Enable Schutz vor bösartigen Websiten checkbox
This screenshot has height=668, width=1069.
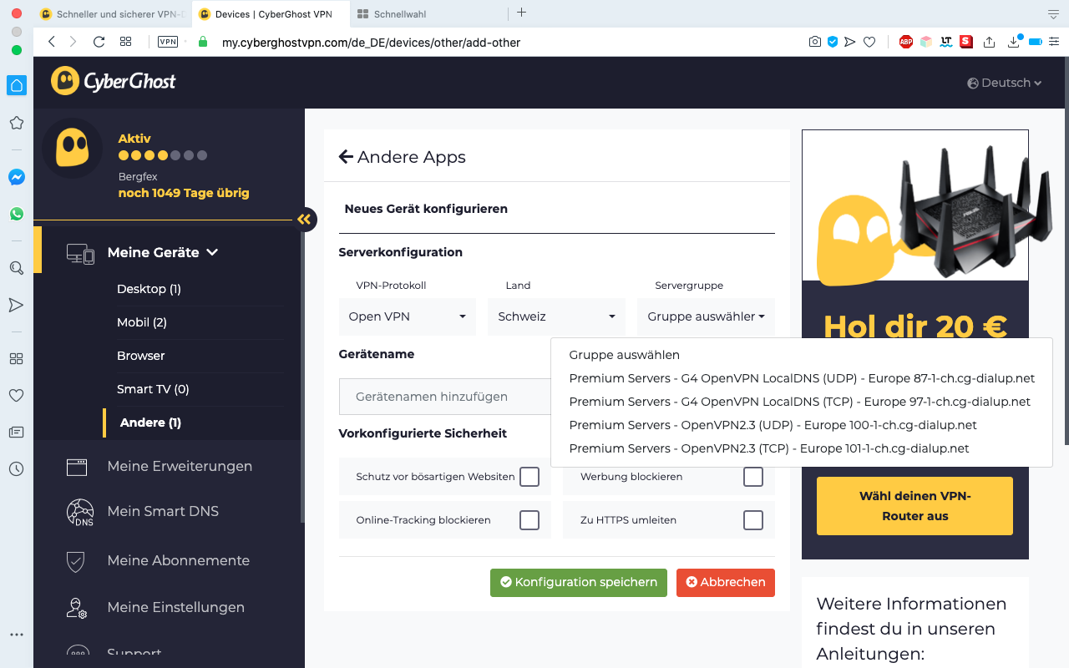[529, 477]
